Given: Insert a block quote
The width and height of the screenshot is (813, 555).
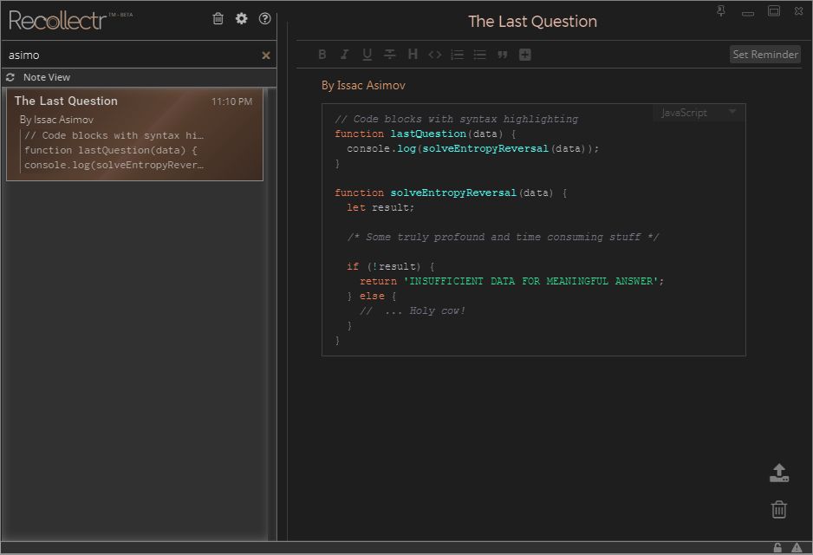Looking at the screenshot, I should 502,55.
